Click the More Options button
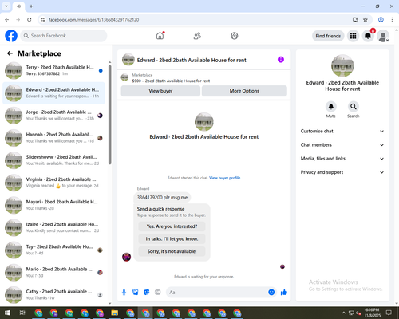Viewport: 399px width, 319px height. tap(244, 91)
